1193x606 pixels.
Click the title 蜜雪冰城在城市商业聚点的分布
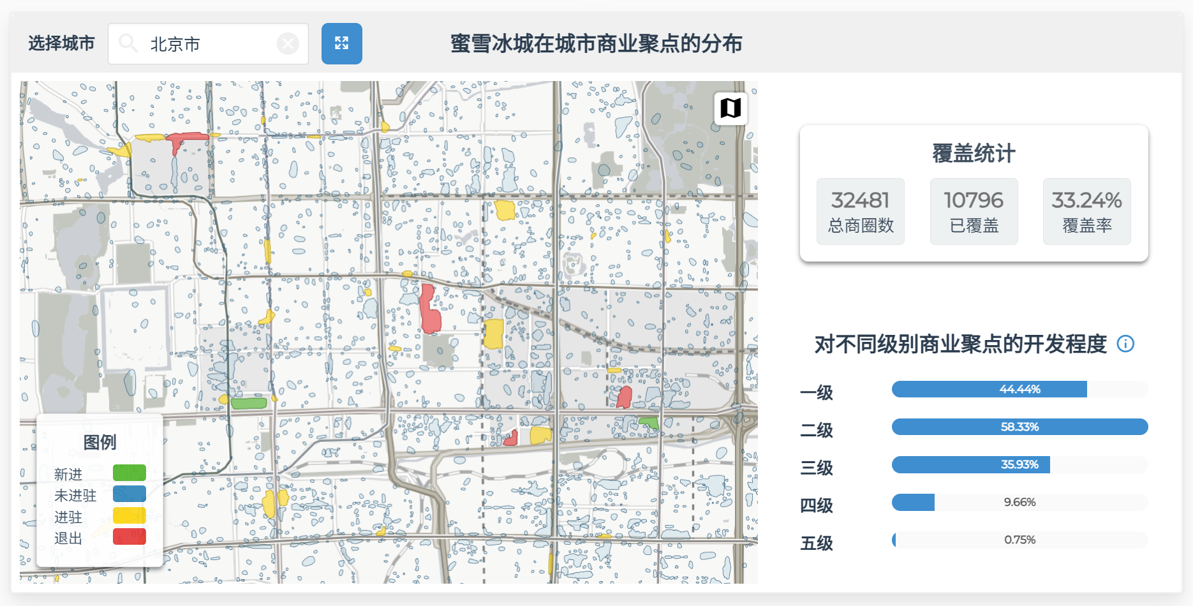[596, 43]
